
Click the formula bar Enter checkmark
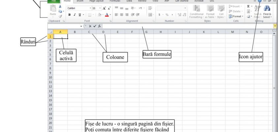coord(95,26)
